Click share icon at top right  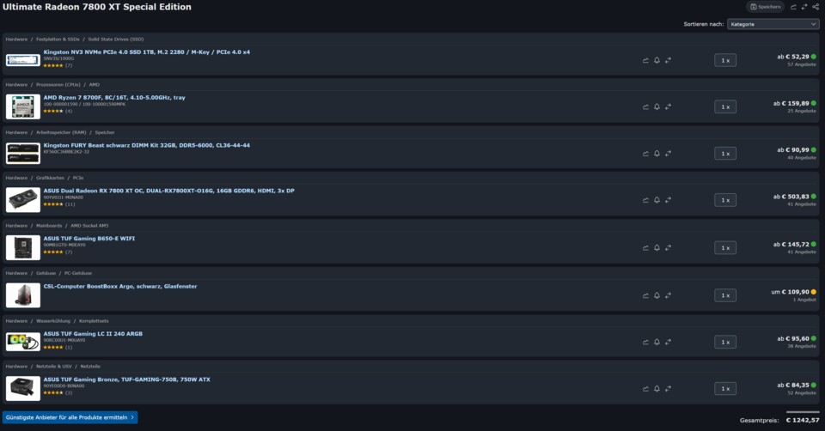[x=815, y=7]
